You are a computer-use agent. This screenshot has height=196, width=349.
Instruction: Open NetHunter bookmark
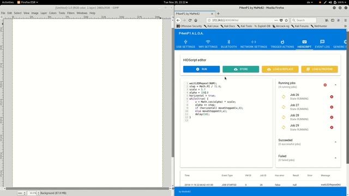point(318,26)
